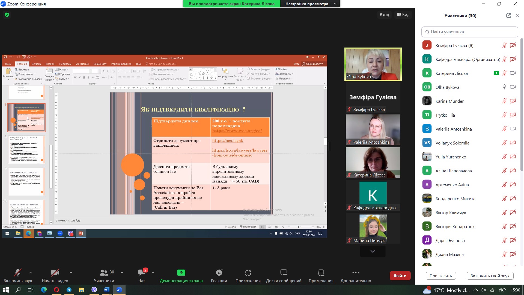Click Пригласить invite button
The width and height of the screenshot is (524, 295).
point(441,276)
